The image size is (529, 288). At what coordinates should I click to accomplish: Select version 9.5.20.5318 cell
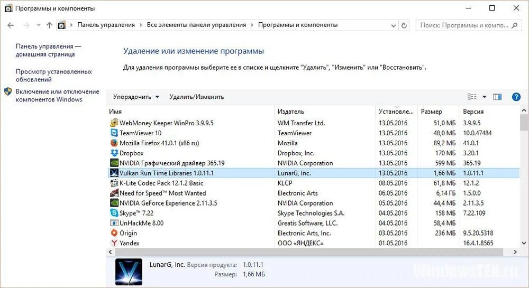[x=478, y=233]
